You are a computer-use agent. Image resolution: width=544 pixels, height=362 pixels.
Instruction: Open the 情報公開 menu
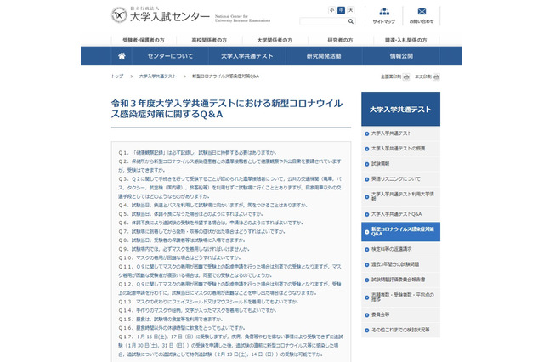coord(401,56)
